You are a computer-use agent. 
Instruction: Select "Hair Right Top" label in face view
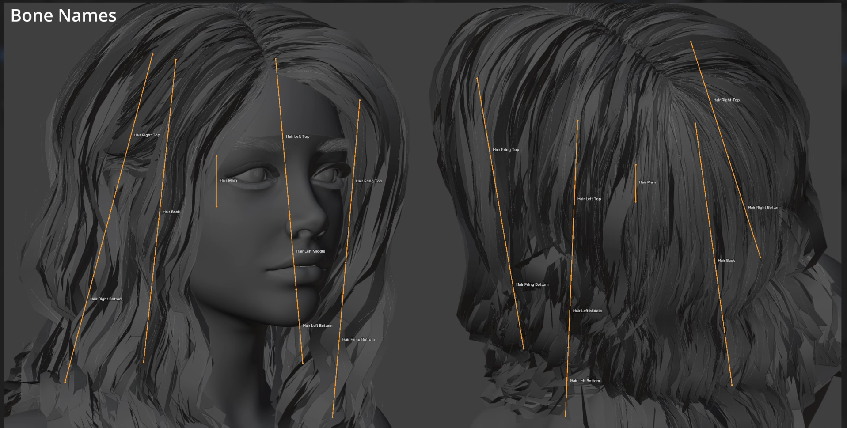click(147, 135)
